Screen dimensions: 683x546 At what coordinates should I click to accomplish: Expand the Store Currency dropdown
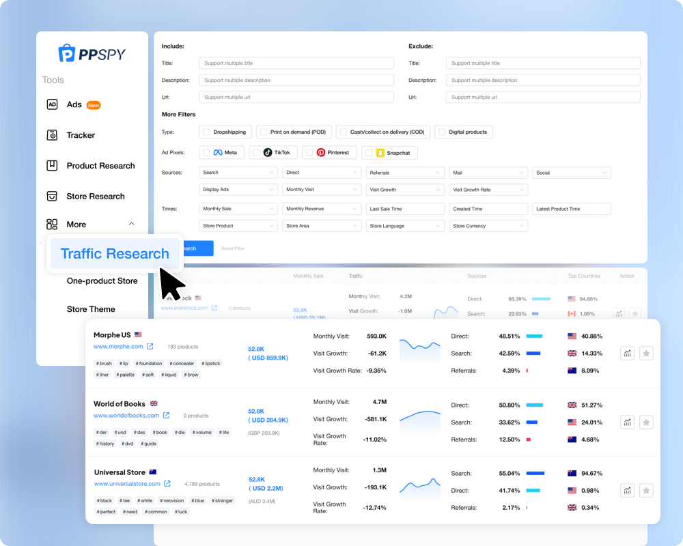(x=488, y=226)
